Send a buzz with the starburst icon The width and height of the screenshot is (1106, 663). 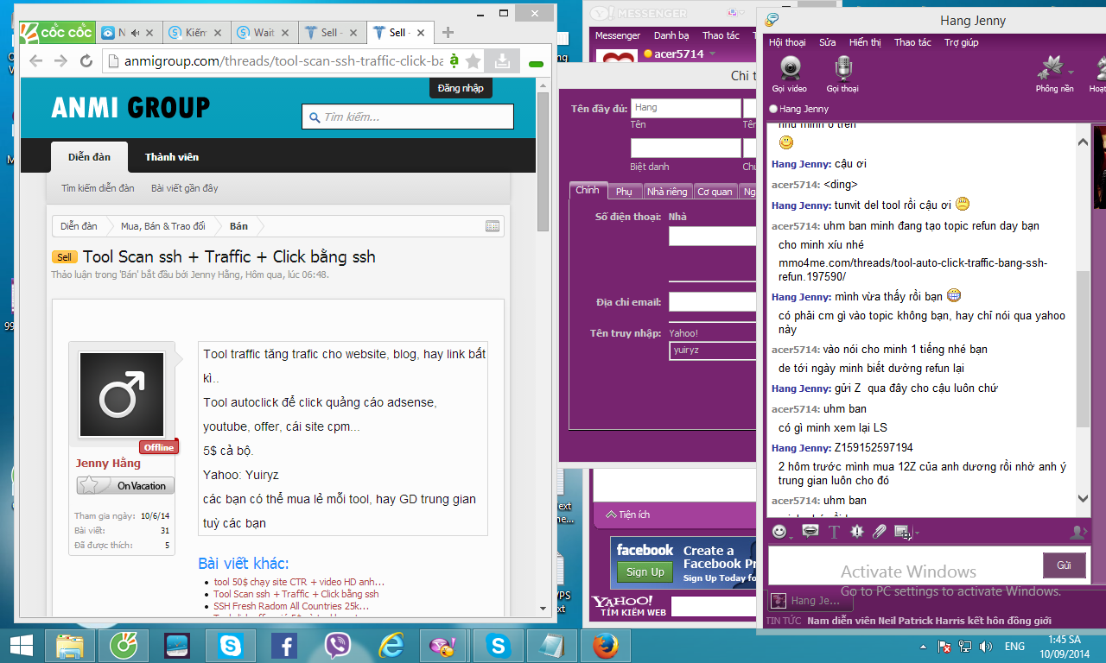tap(856, 532)
